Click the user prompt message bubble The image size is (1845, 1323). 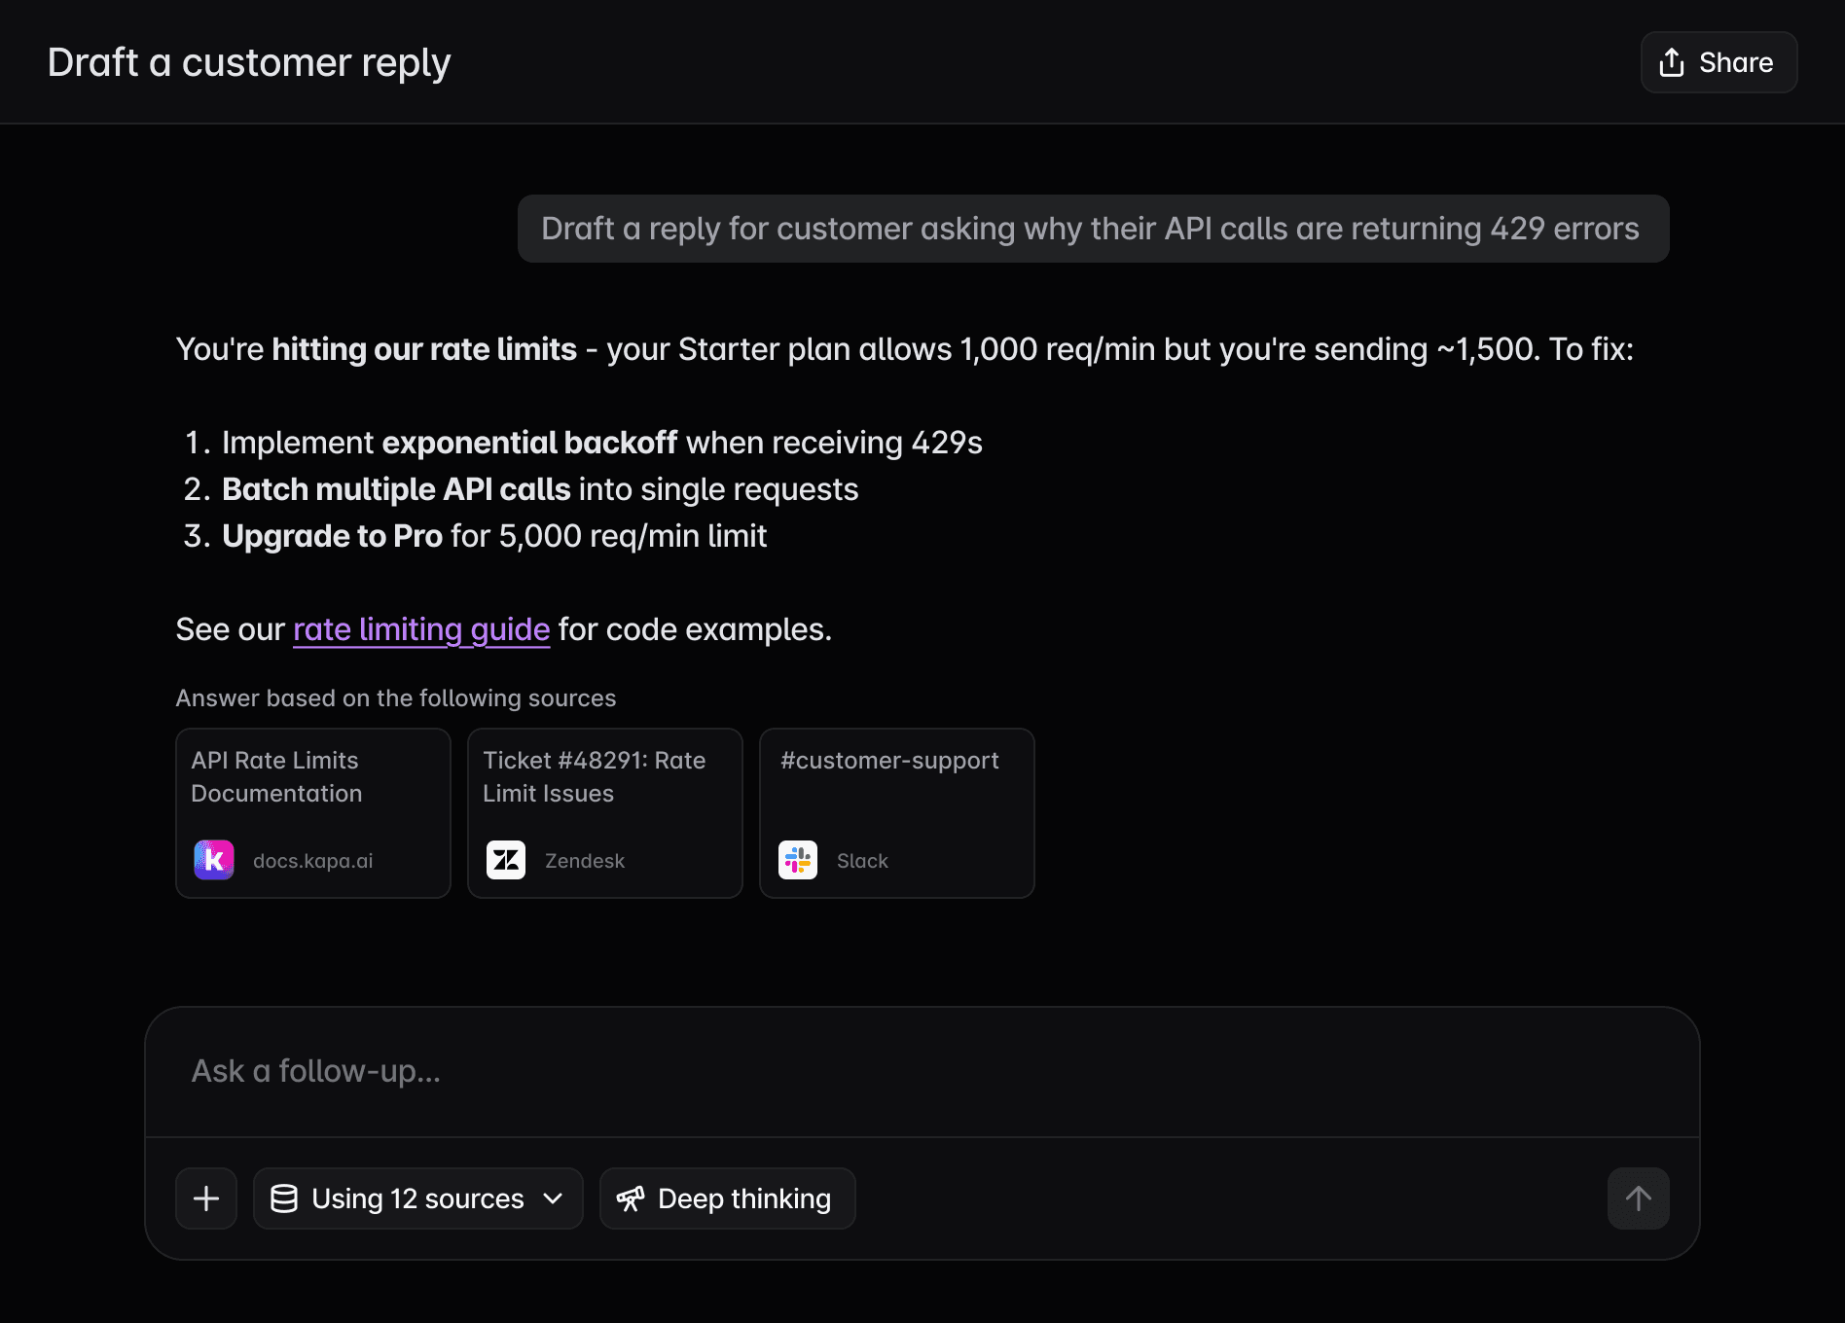point(1092,229)
